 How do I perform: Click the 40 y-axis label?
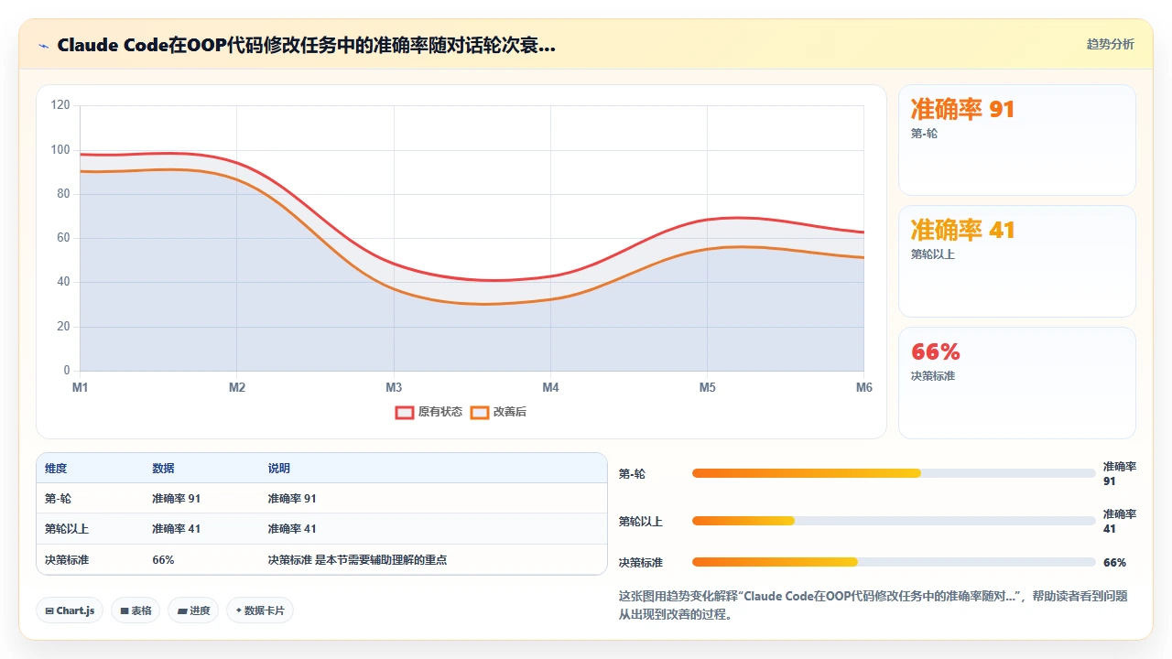point(63,282)
